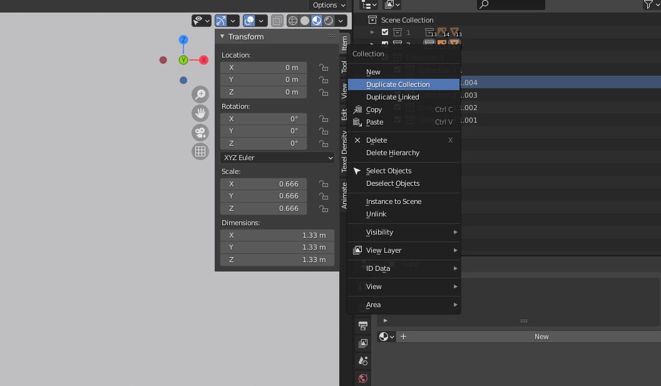
Task: Toggle show overlays button
Action: click(249, 21)
